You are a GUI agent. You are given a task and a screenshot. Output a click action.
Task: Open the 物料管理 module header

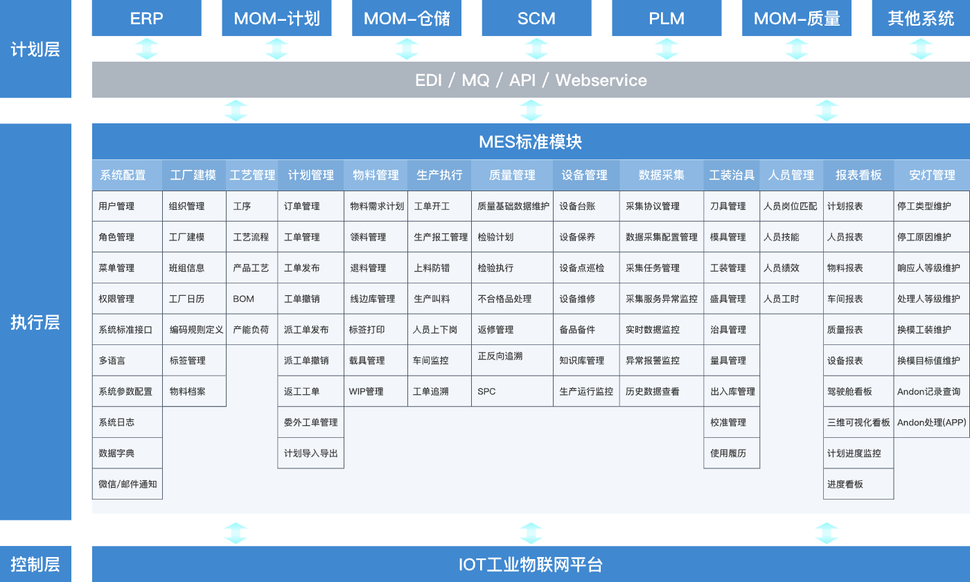coord(376,175)
